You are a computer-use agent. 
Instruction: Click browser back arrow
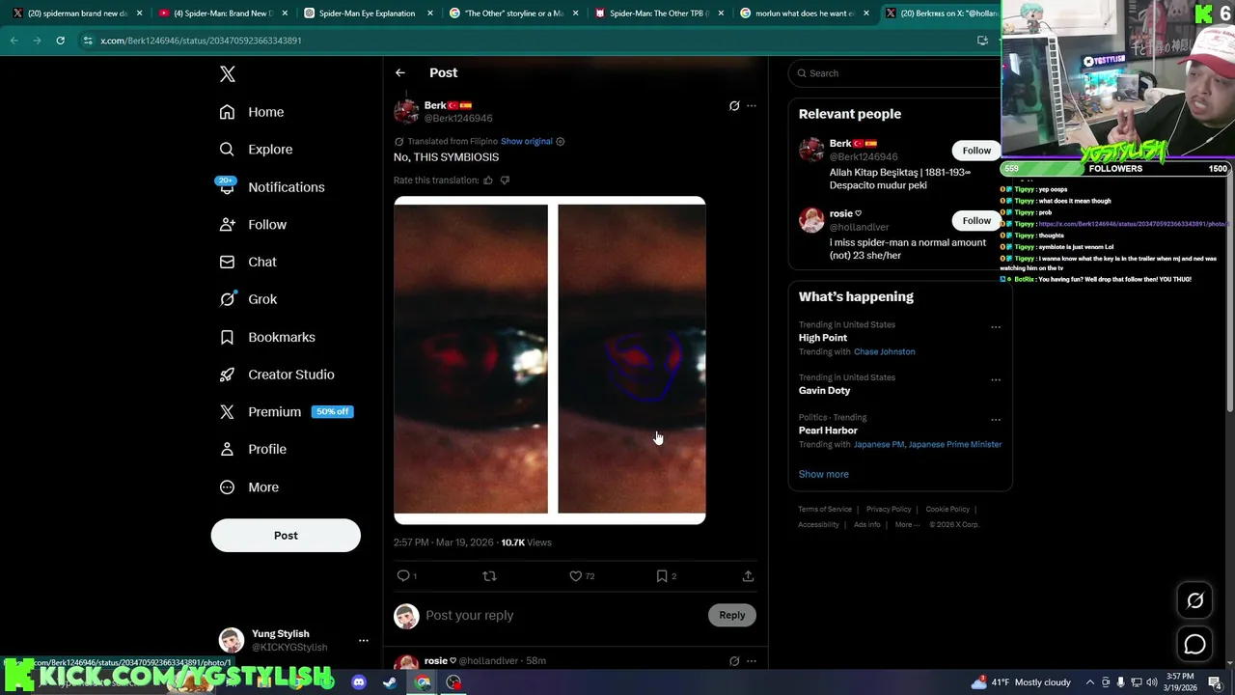[14, 41]
